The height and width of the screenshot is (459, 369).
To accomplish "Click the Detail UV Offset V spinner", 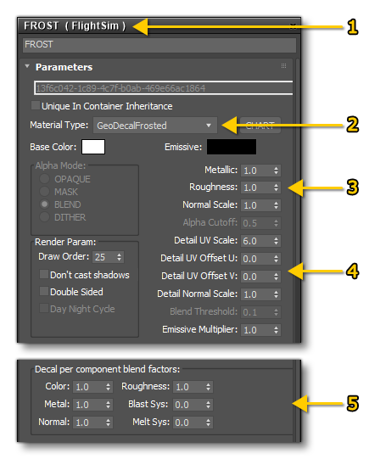I will [276, 277].
